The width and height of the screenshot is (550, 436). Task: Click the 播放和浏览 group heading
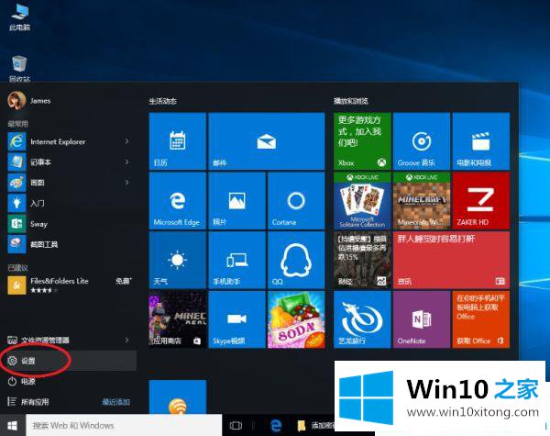tap(351, 101)
